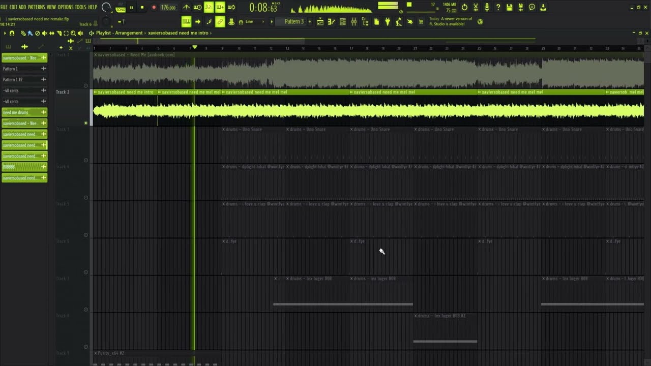The height and width of the screenshot is (366, 651).
Task: Toggle the playlist magnet snap icon
Action: point(12,33)
